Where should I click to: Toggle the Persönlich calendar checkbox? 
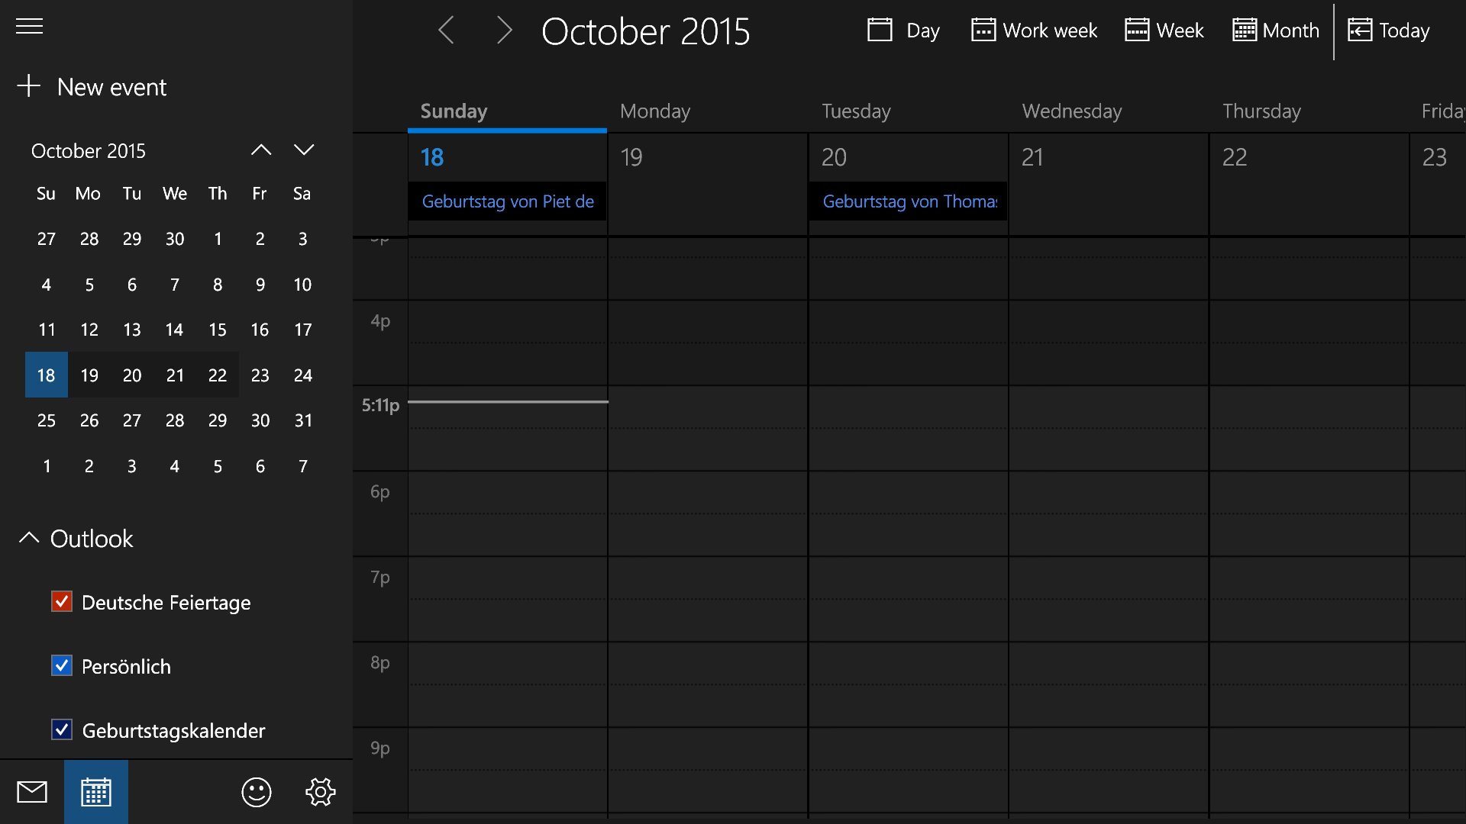(x=62, y=666)
